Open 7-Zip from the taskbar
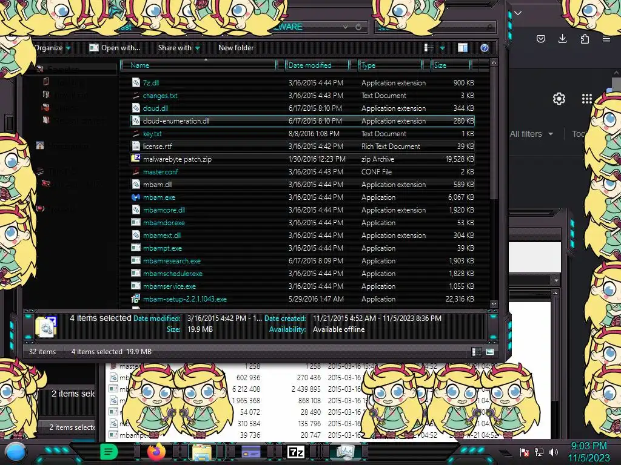 click(296, 452)
